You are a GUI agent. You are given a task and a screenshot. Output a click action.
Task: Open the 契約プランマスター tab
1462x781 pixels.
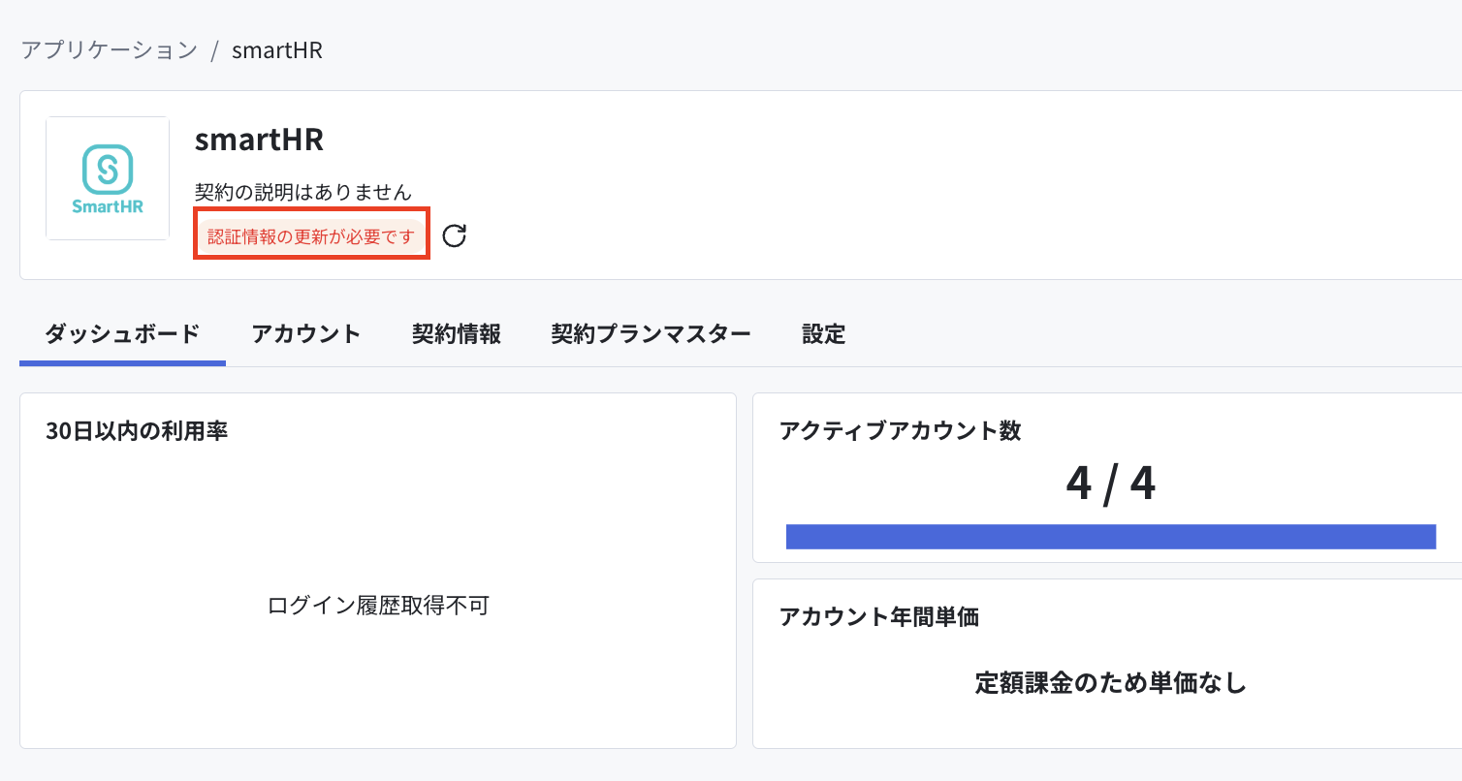pos(652,334)
